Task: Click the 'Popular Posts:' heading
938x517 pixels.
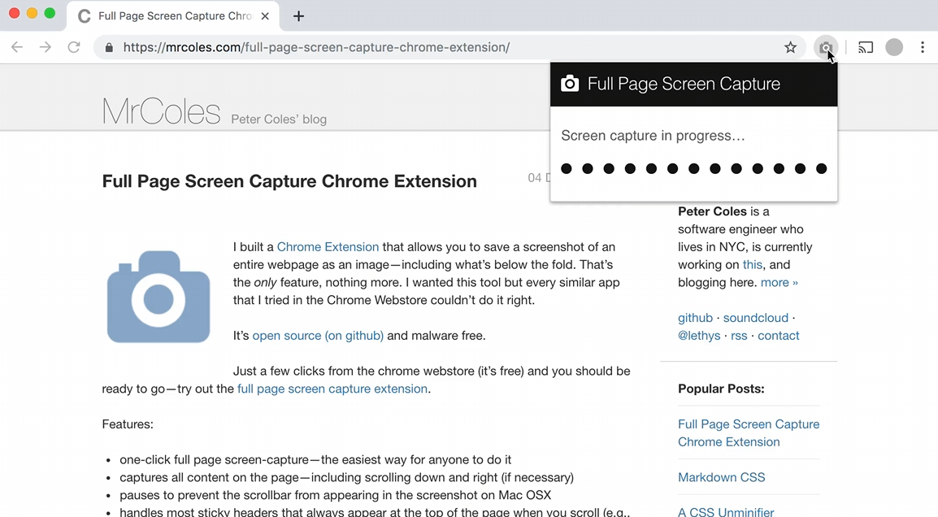Action: click(x=721, y=389)
